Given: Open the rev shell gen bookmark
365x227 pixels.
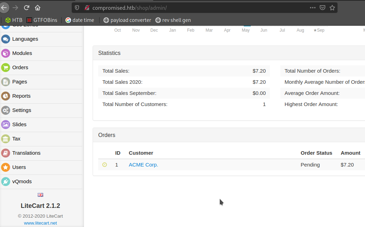Looking at the screenshot, I should tap(173, 20).
